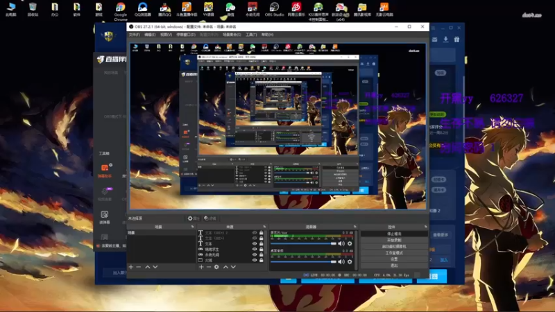This screenshot has width=555, height=312.
Task: Open the 编辑(E) menu
Action: click(x=150, y=35)
